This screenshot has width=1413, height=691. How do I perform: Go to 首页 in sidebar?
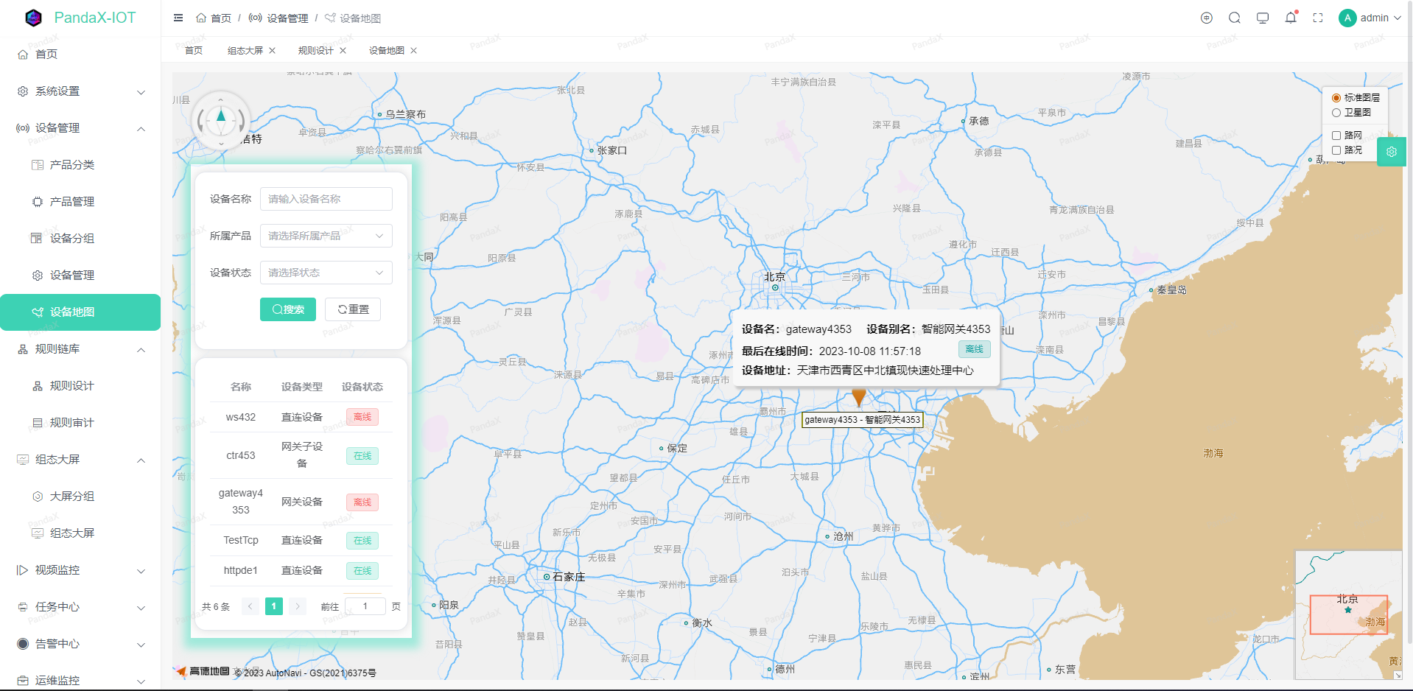pos(80,55)
